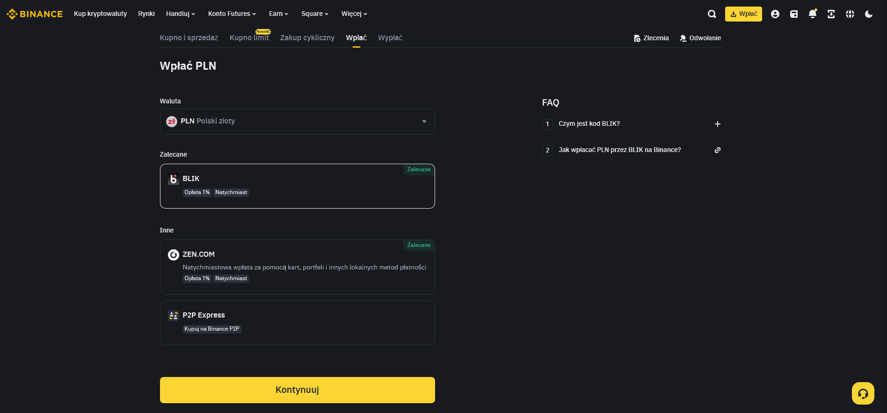The height and width of the screenshot is (413, 887).
Task: Select P2P Express payment option
Action: 297,322
